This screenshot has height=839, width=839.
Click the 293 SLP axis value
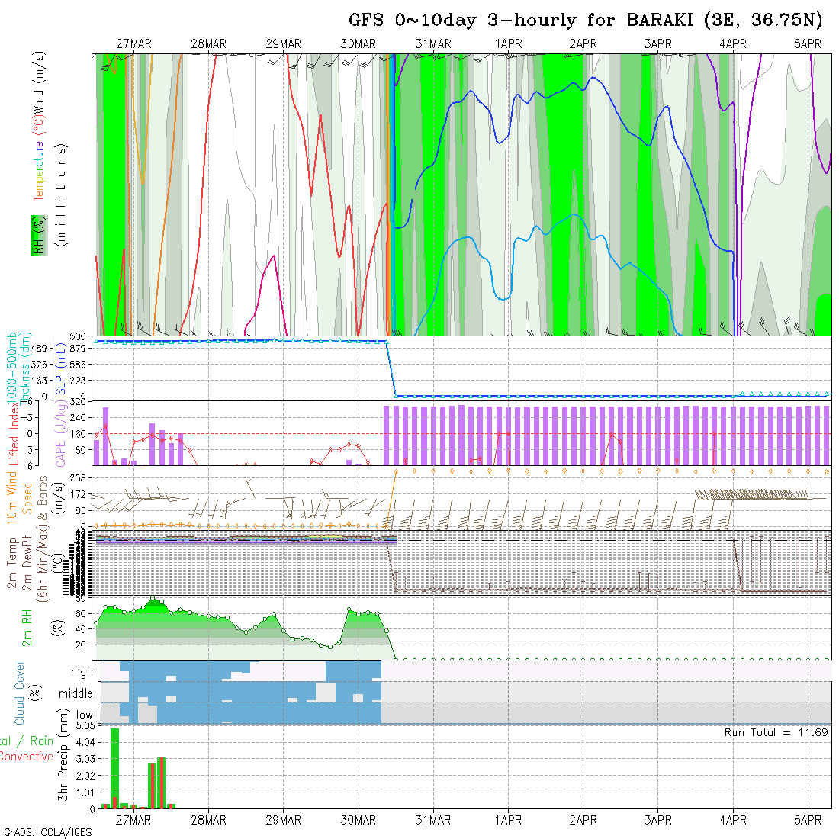pyautogui.click(x=78, y=381)
